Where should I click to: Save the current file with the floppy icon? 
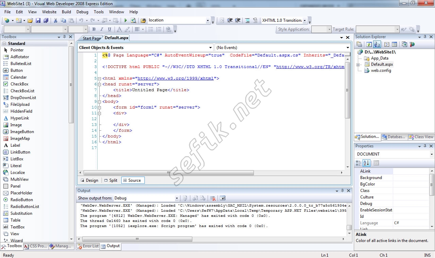[38, 20]
